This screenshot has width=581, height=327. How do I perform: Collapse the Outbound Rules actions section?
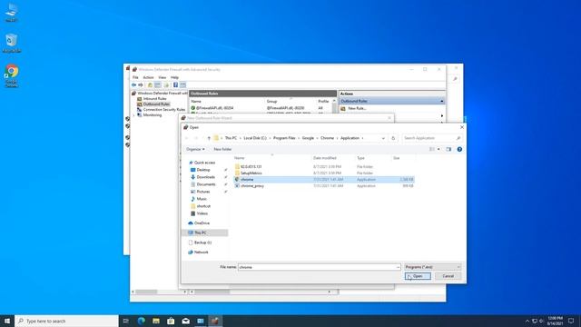coord(442,101)
